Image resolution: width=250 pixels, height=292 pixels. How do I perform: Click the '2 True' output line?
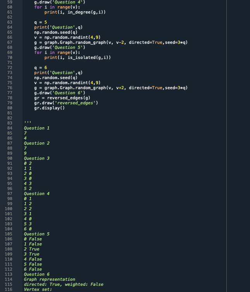(x=32, y=249)
